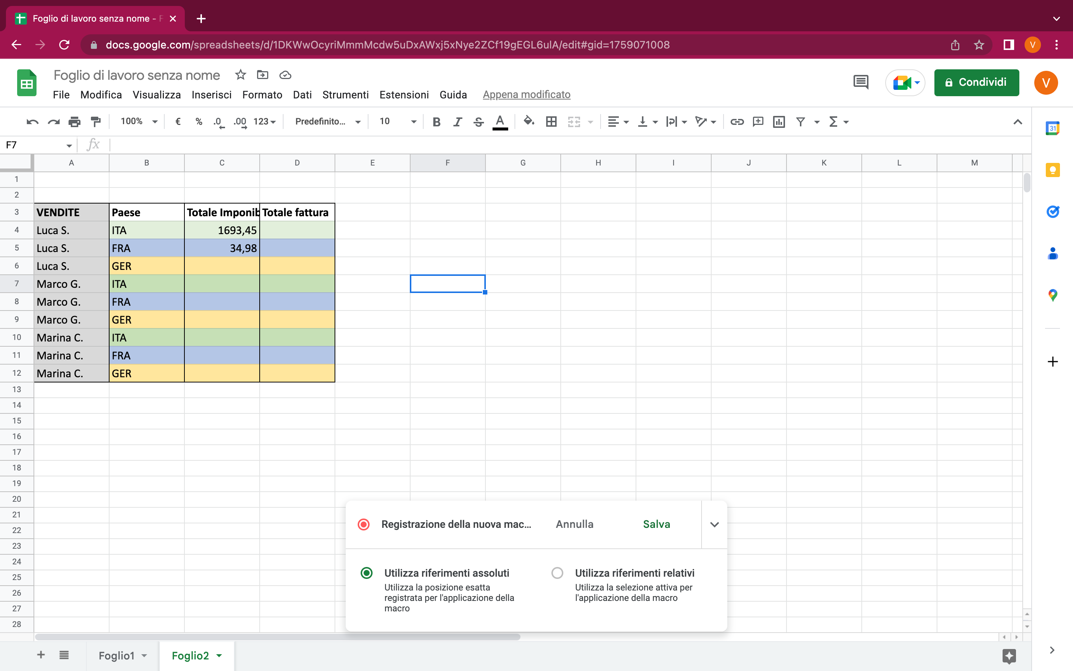Screen dimensions: 1073x671
Task: Click the fill color bucket icon
Action: coord(528,121)
